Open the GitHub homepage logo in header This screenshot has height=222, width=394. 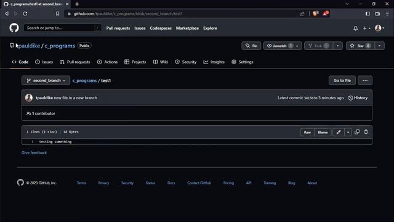point(14,28)
